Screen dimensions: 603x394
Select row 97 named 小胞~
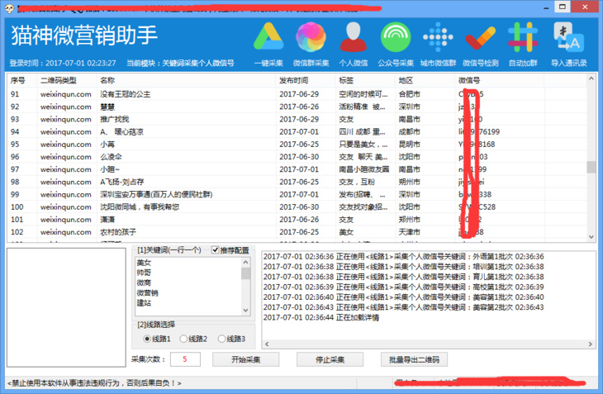[296, 169]
